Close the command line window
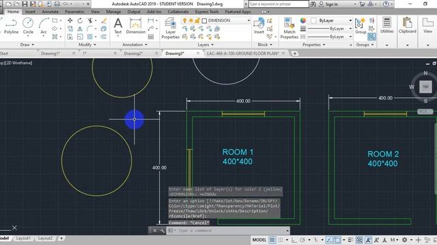 coord(155,231)
